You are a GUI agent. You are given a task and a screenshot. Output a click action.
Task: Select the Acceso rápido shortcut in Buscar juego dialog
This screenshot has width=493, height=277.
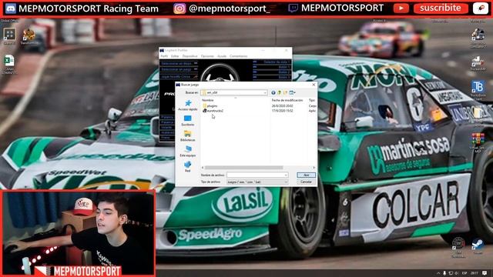tap(188, 105)
